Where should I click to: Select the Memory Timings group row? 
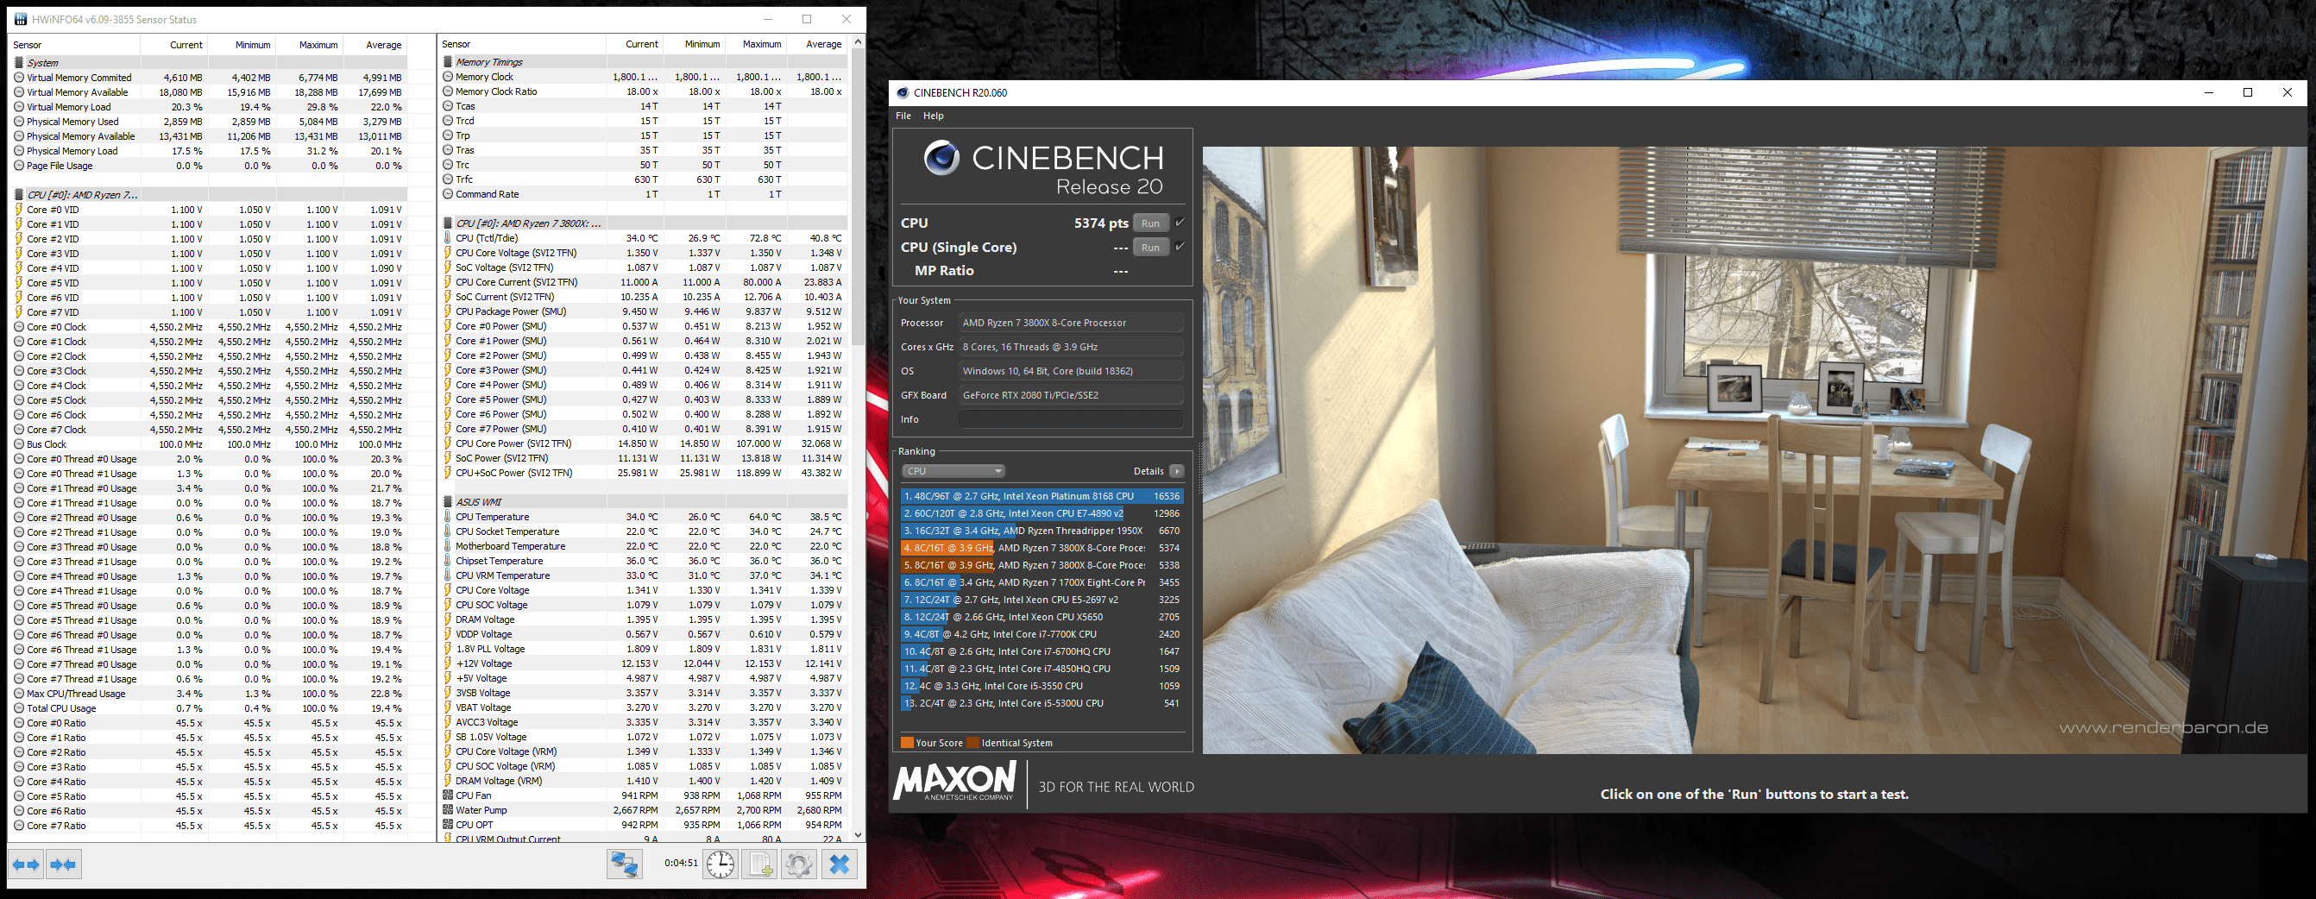(644, 62)
